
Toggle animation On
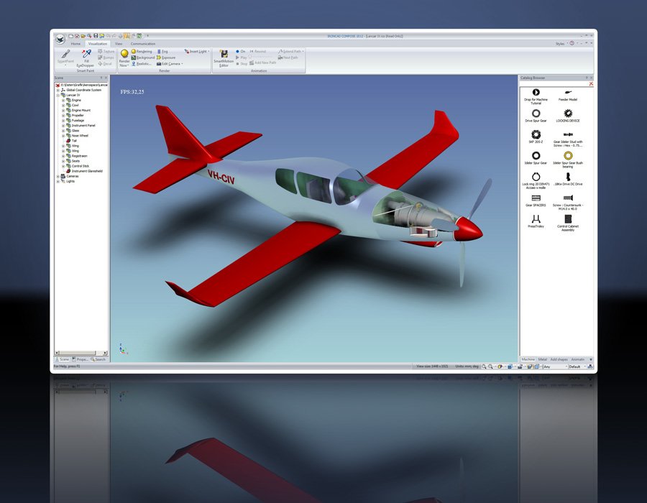(241, 52)
